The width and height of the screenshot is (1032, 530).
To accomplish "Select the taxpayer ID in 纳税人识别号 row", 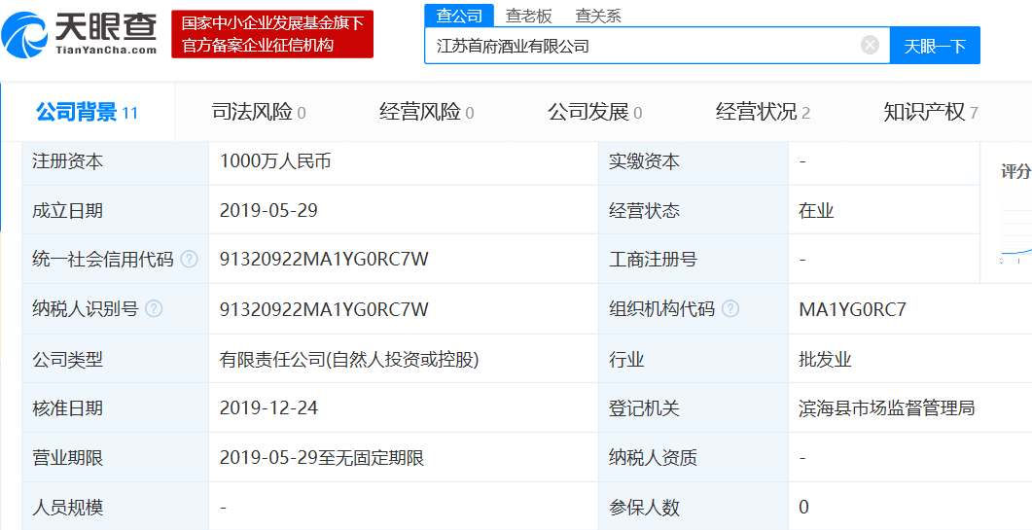I will coord(324,309).
